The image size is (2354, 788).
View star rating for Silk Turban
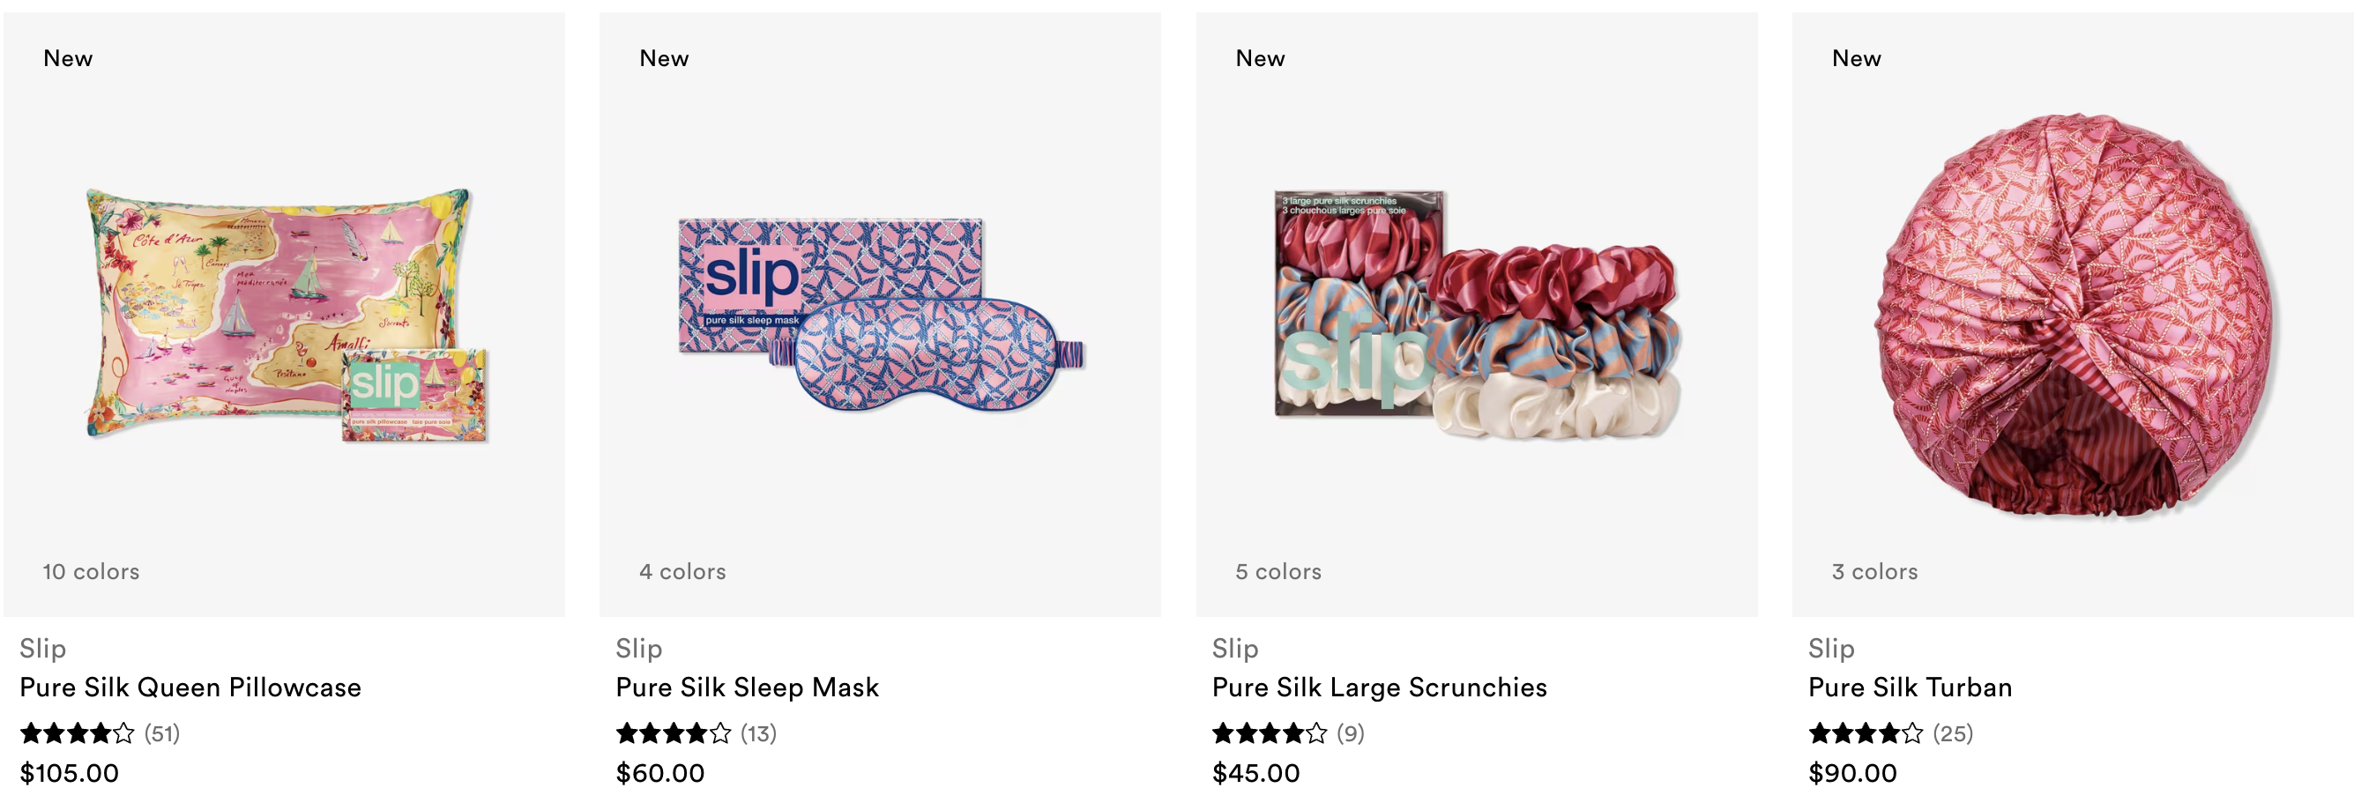point(1866,733)
